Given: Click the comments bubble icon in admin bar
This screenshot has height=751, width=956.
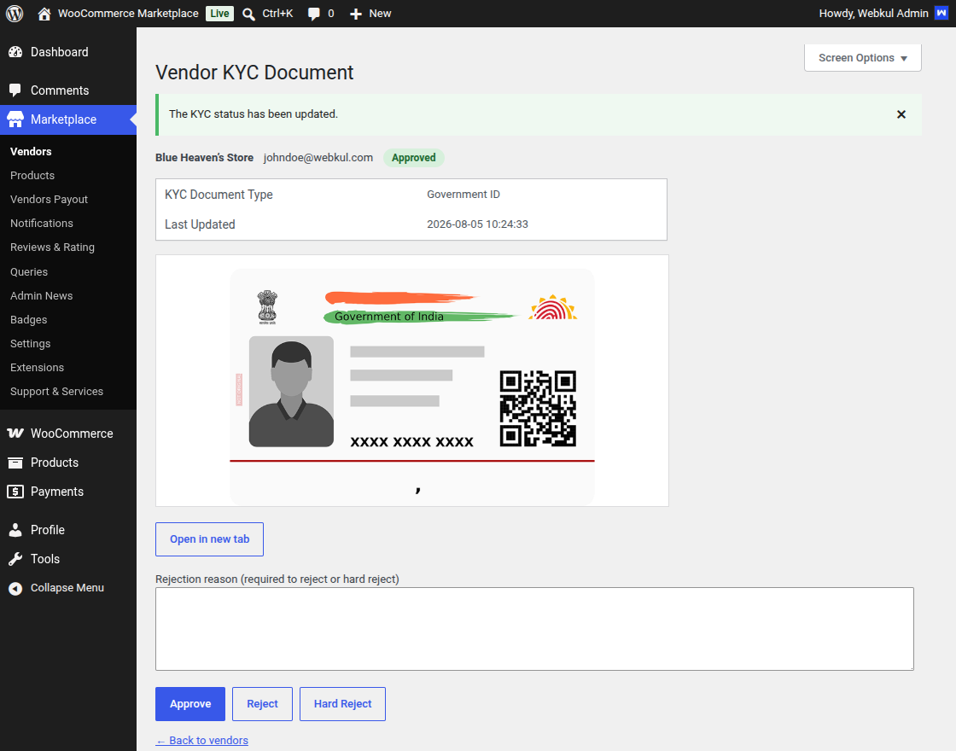Looking at the screenshot, I should click(313, 14).
